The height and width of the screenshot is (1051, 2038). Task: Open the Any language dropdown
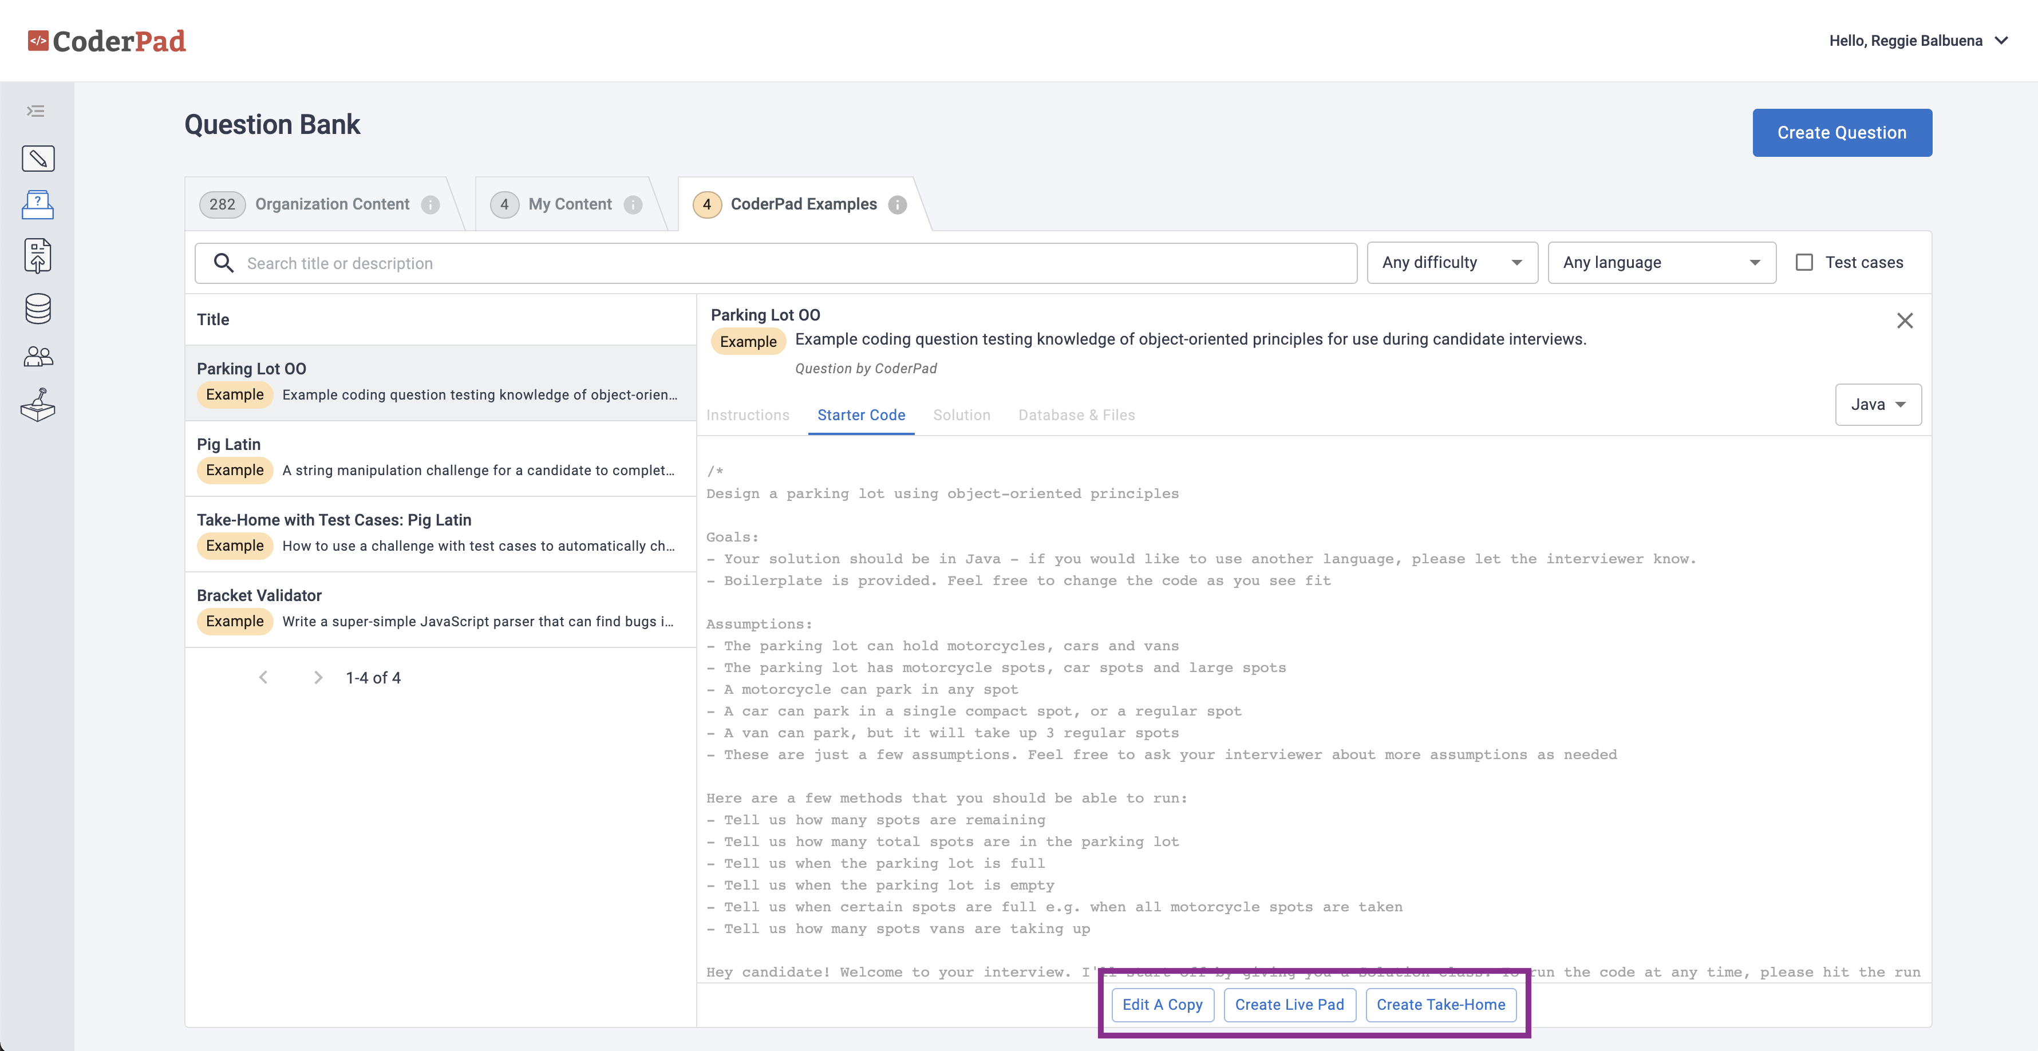click(x=1661, y=263)
